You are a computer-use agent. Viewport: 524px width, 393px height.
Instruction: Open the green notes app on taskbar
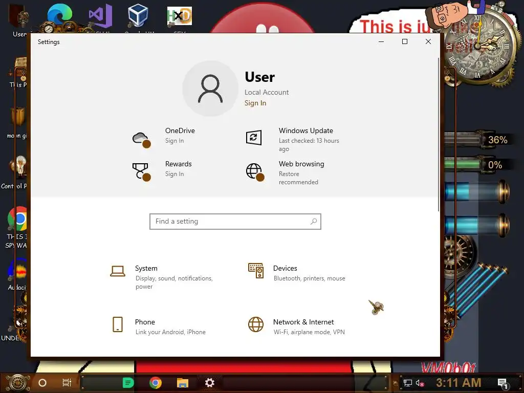tap(128, 383)
